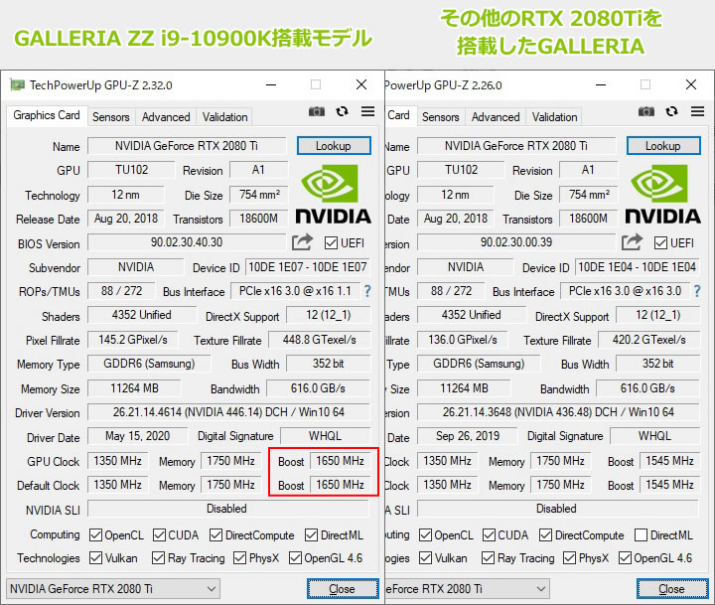Image resolution: width=715 pixels, height=605 pixels.
Task: Open the hamburger menu in right GPU-Z 2.26.0 window
Action: point(697,111)
